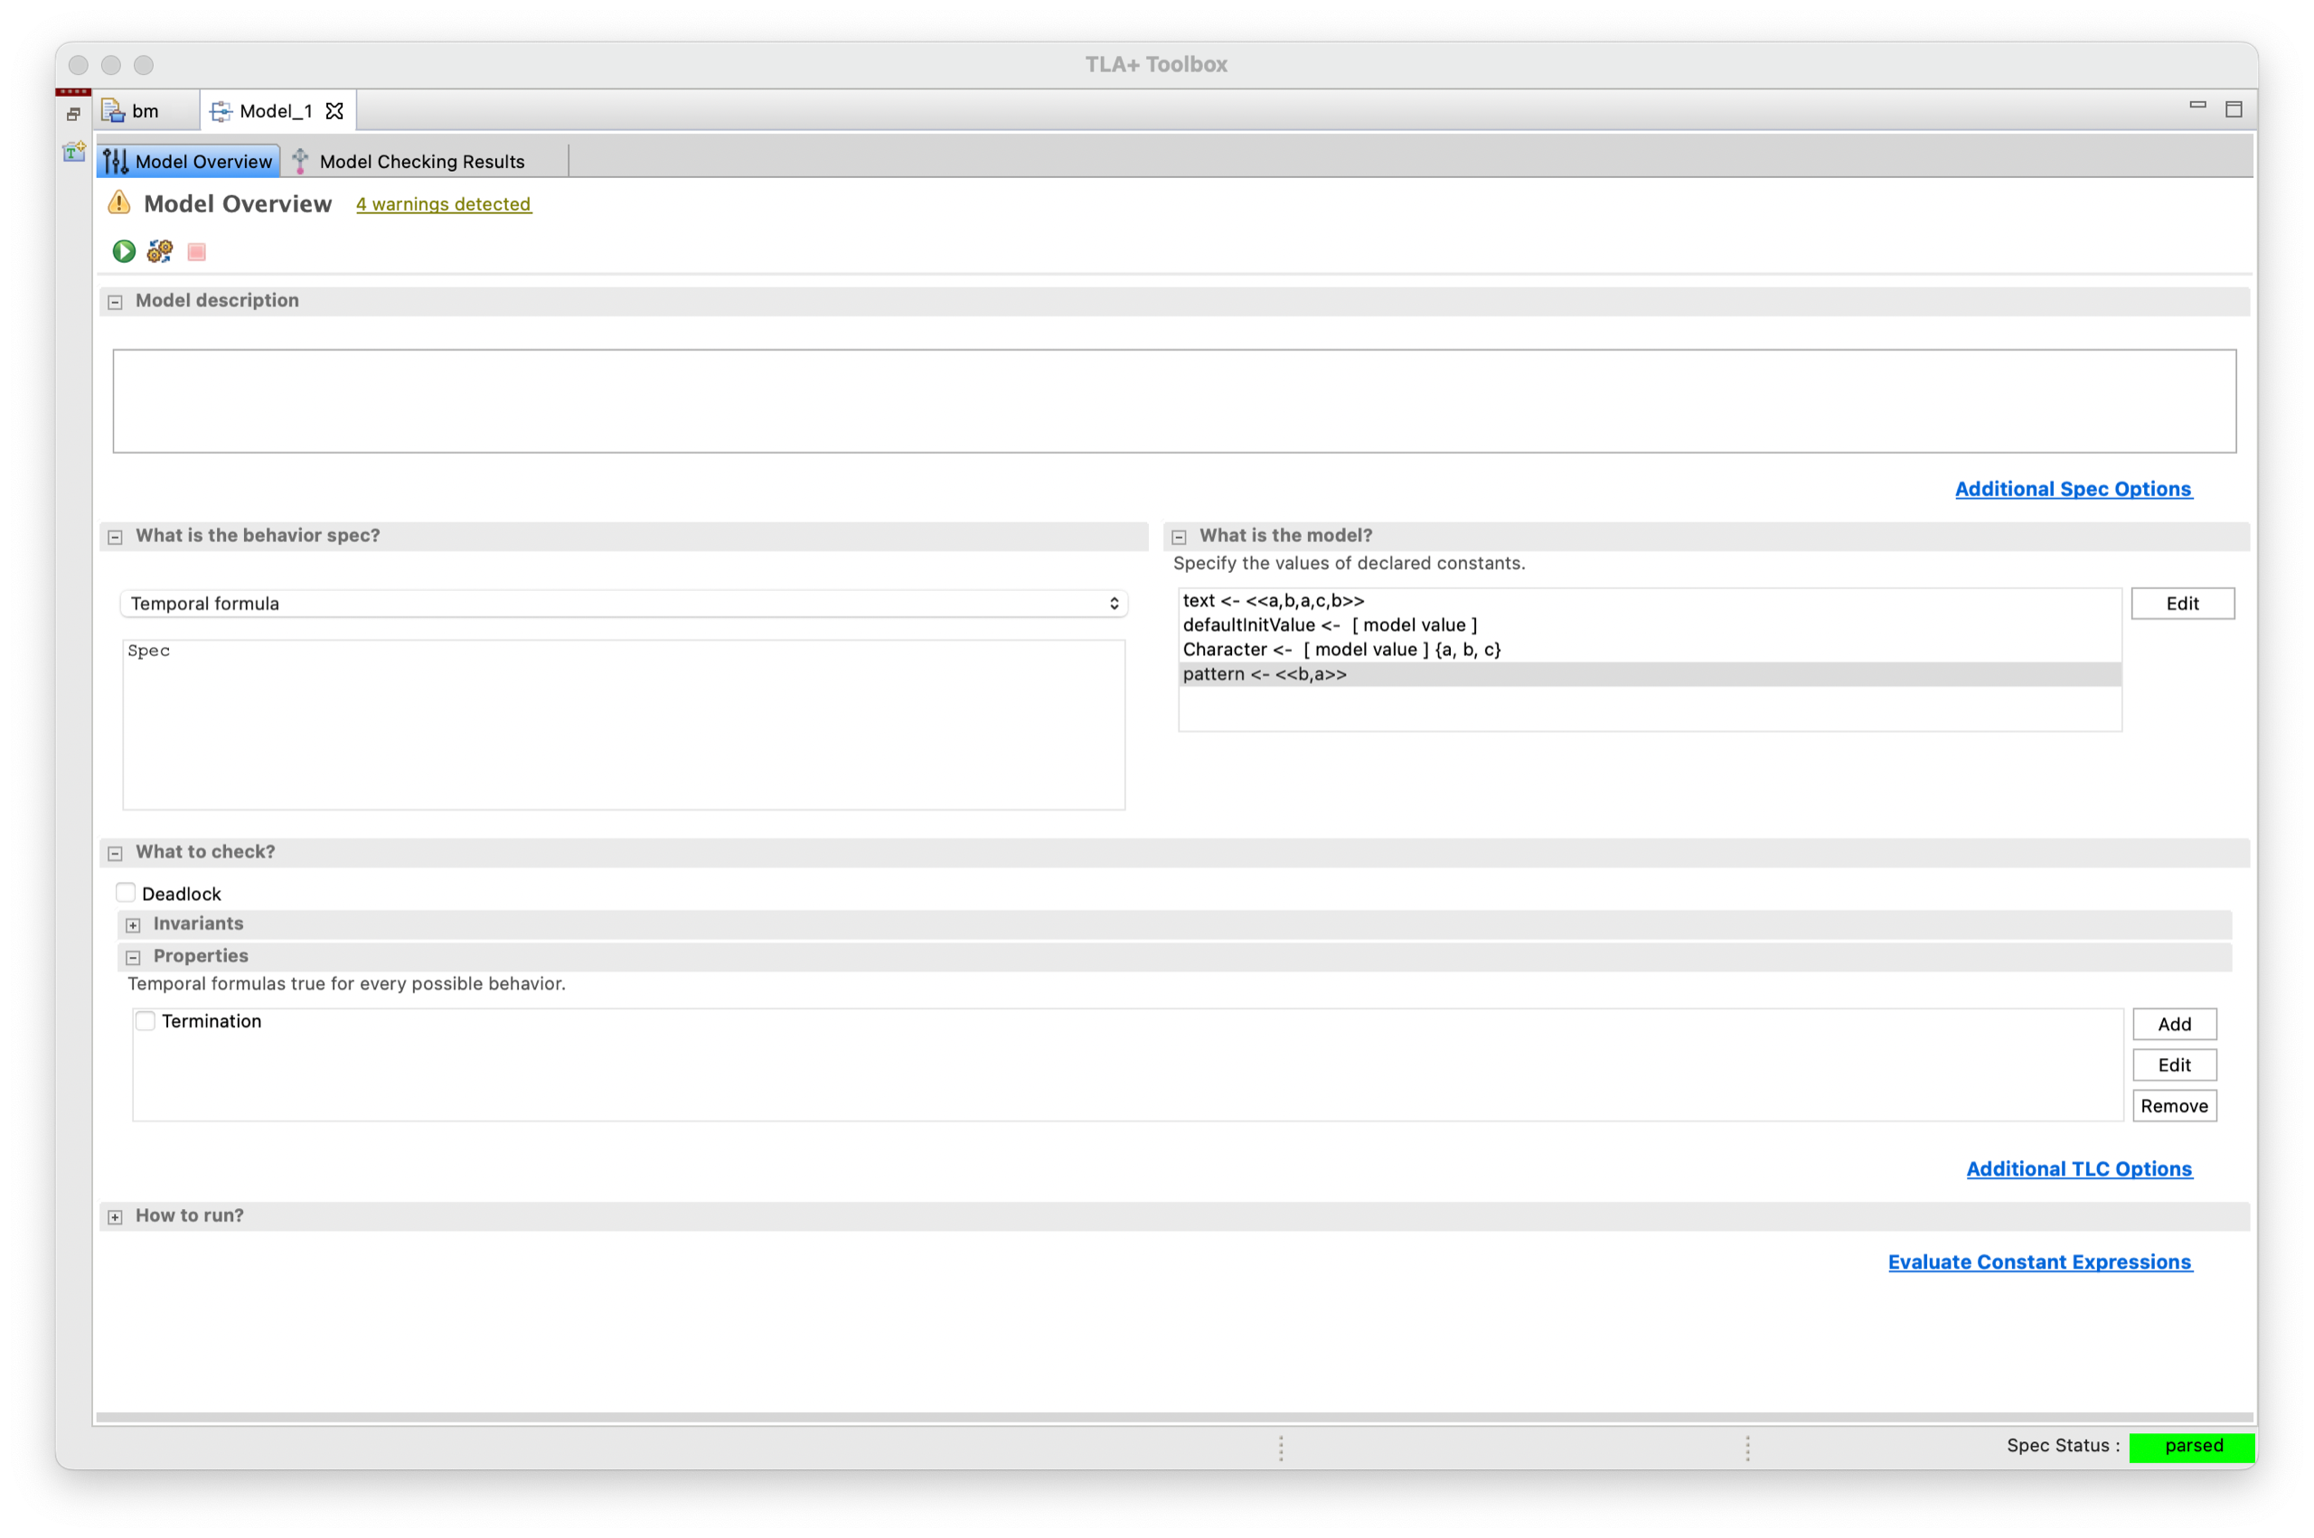
Task: Maximize the editor area pane
Action: tap(2234, 108)
